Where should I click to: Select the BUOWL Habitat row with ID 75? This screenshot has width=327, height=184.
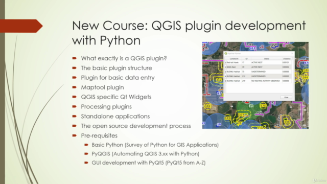(258, 72)
